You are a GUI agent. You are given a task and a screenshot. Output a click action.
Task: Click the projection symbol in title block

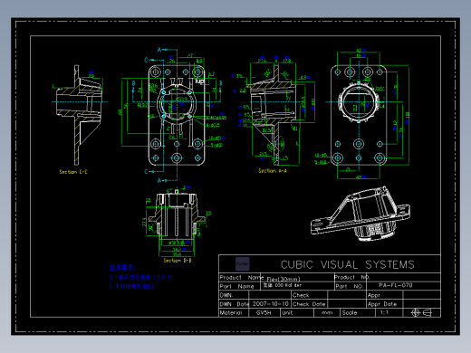(421, 312)
